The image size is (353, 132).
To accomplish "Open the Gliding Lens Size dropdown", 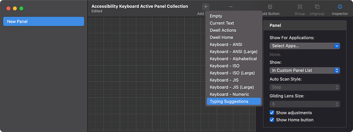I will pyautogui.click(x=305, y=104).
